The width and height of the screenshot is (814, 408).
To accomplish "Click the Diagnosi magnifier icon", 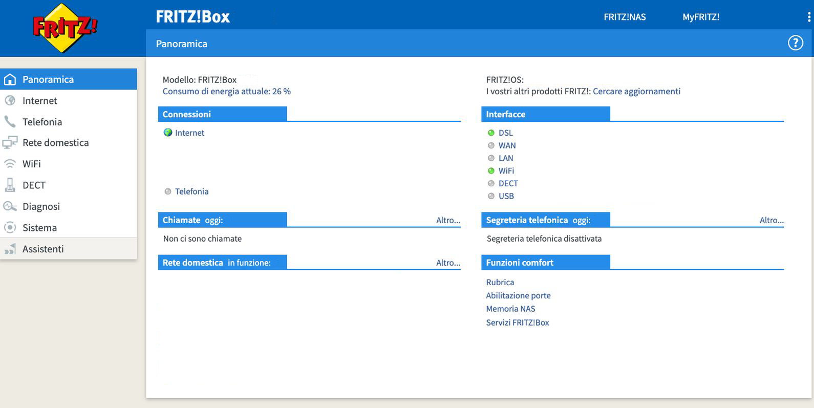I will click(x=10, y=206).
